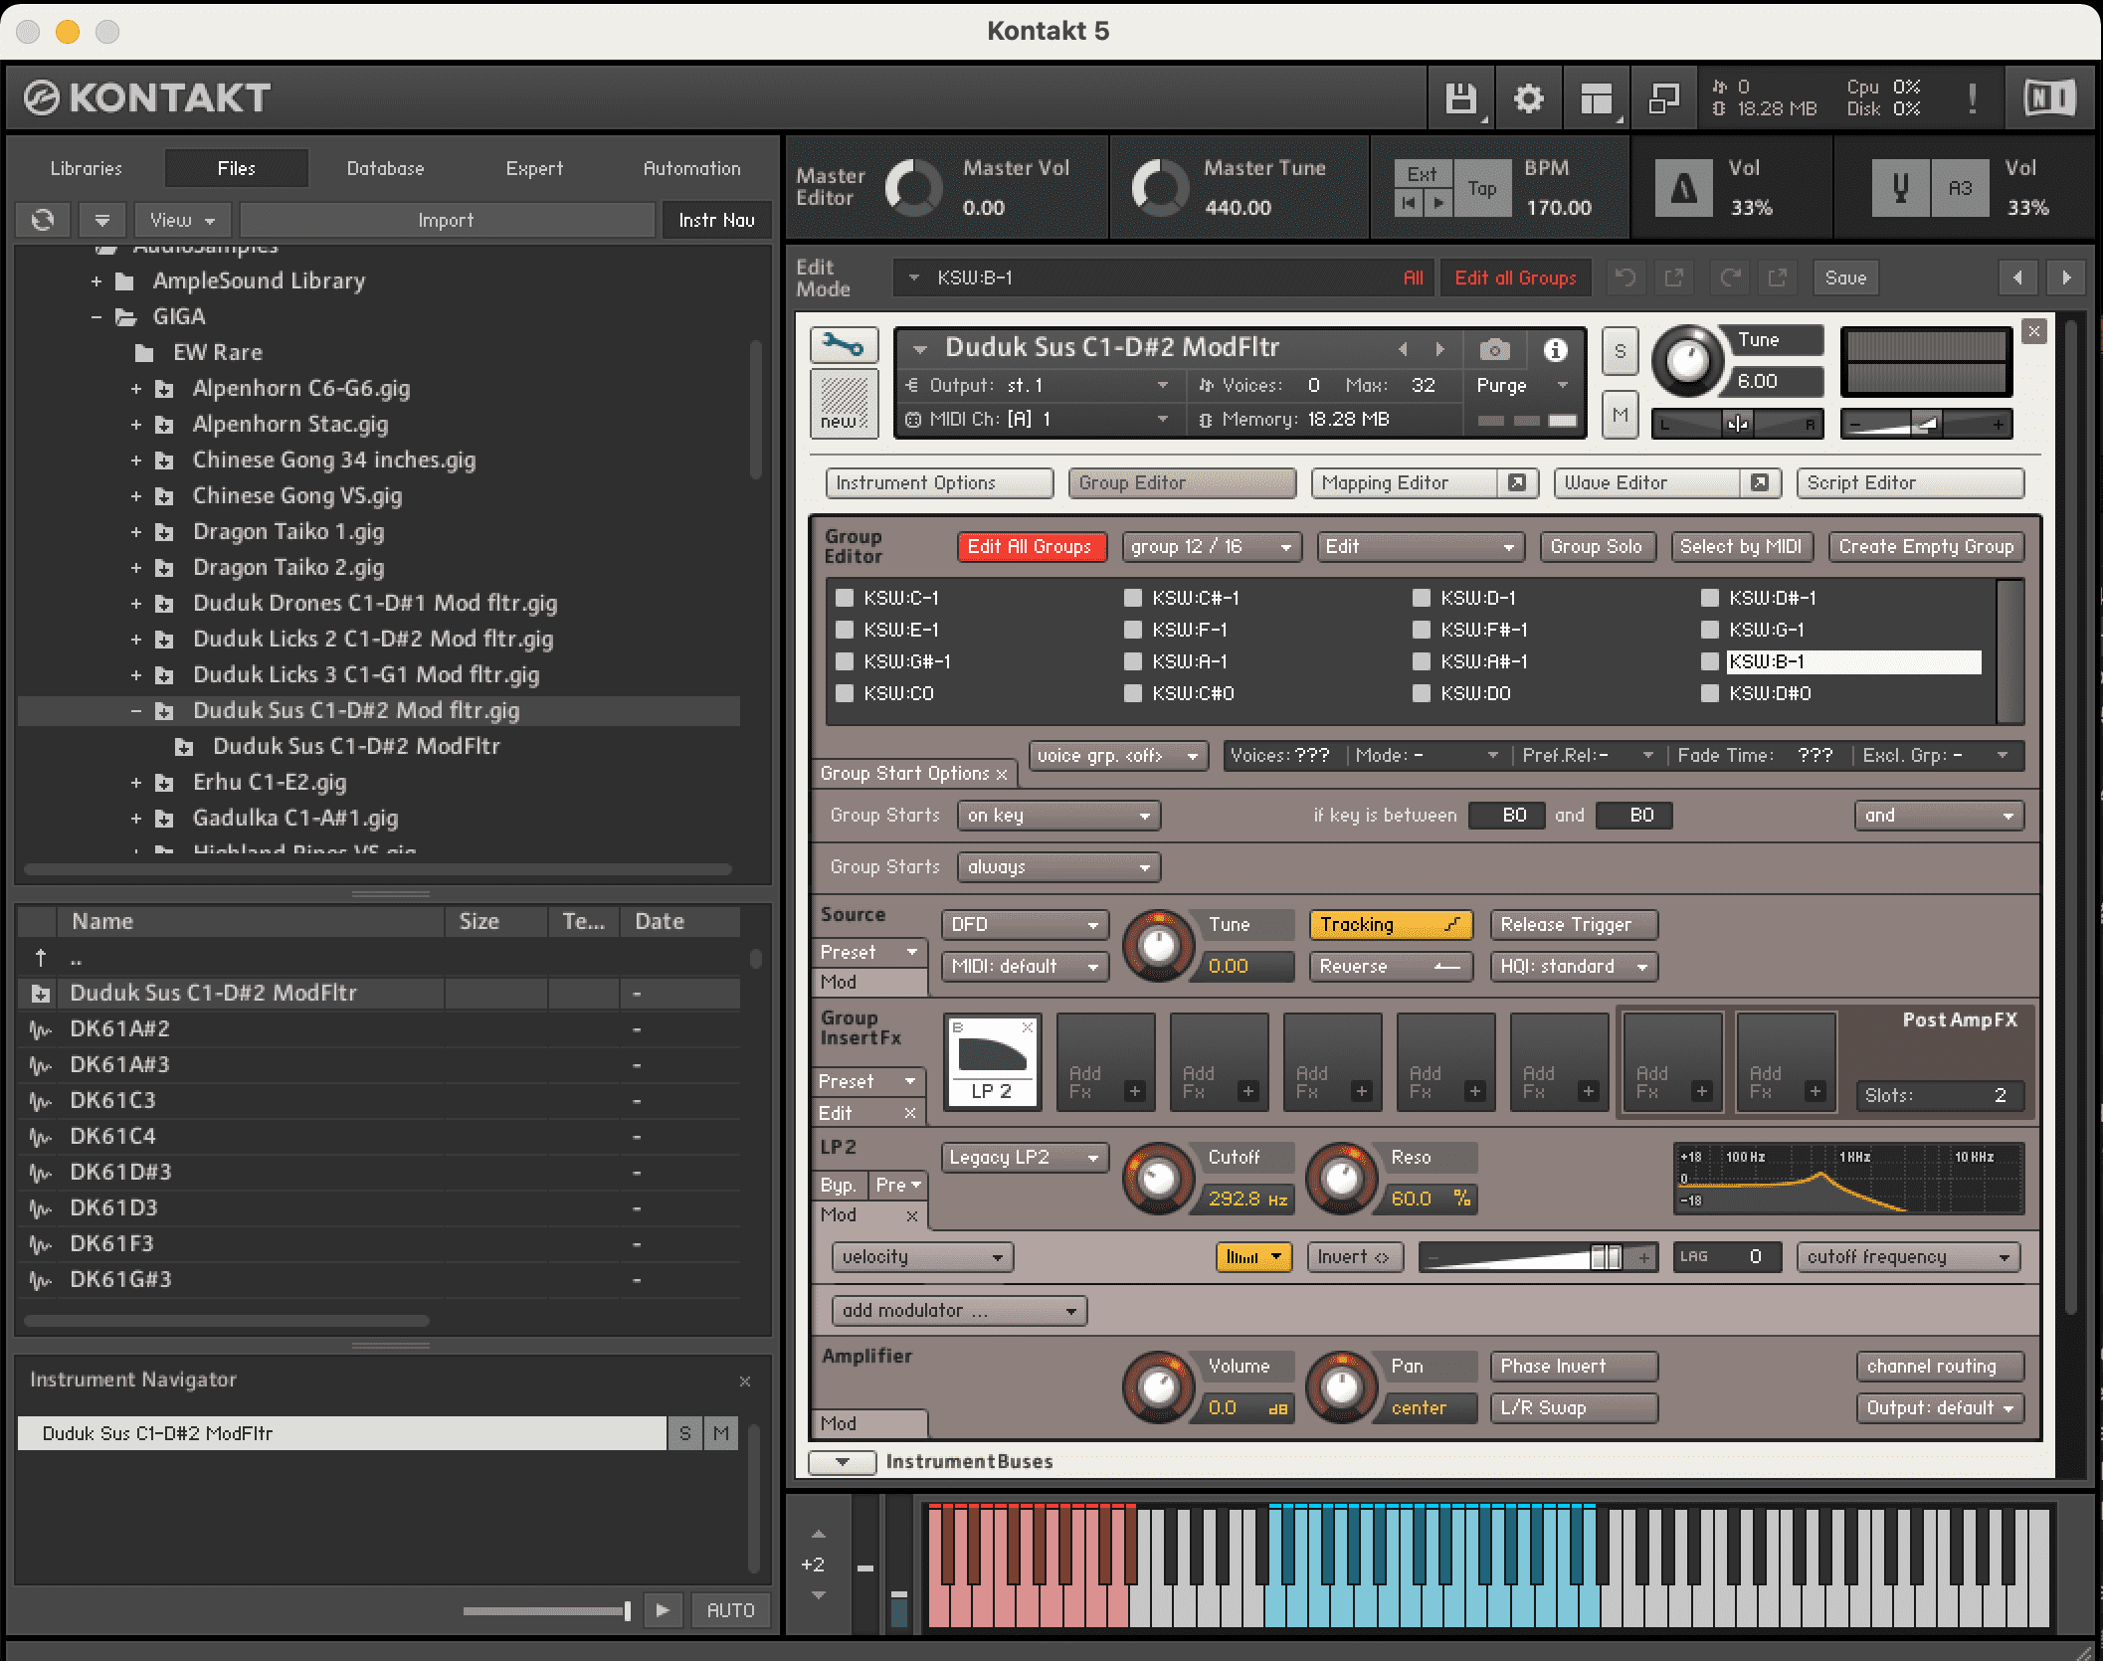Close Instrument Navigator panel
Viewport: 2103px width, 1661px height.
745,1382
